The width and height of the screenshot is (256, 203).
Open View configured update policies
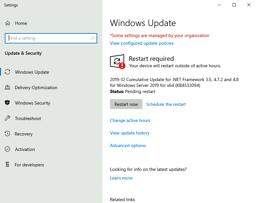point(142,43)
